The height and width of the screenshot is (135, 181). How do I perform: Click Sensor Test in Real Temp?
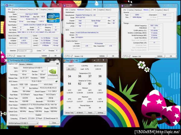pyautogui.click(x=69, y=113)
